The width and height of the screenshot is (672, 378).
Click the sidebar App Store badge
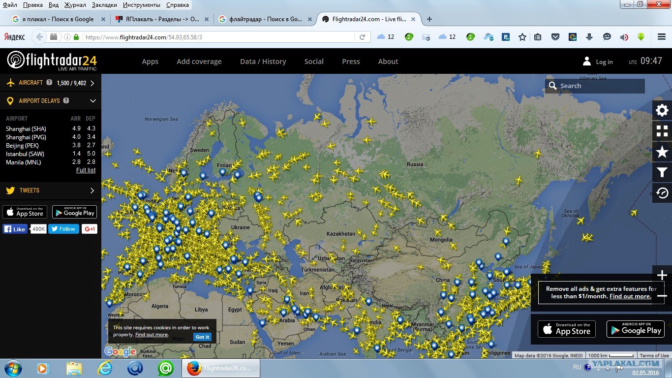click(x=25, y=212)
